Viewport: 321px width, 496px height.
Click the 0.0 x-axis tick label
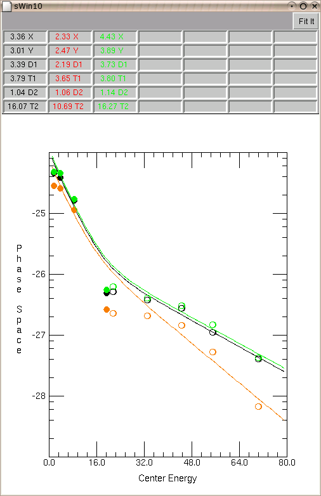point(49,462)
